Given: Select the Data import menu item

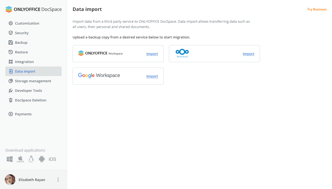Looking at the screenshot, I should click(x=25, y=71).
